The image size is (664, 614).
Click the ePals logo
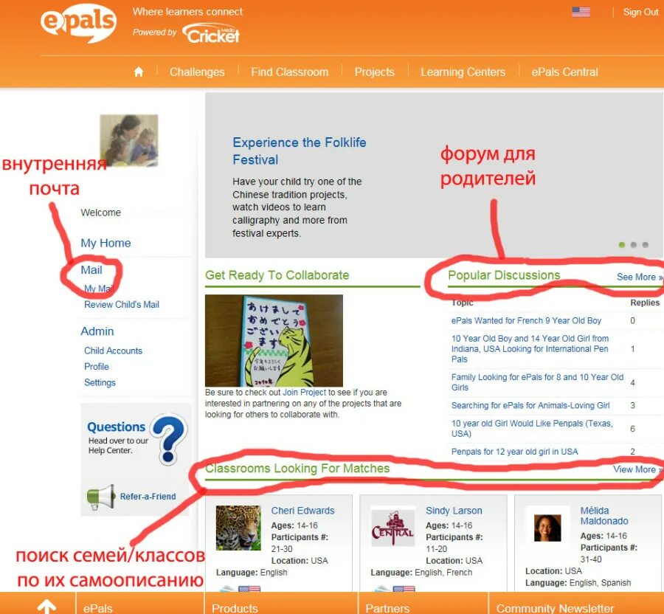click(79, 22)
